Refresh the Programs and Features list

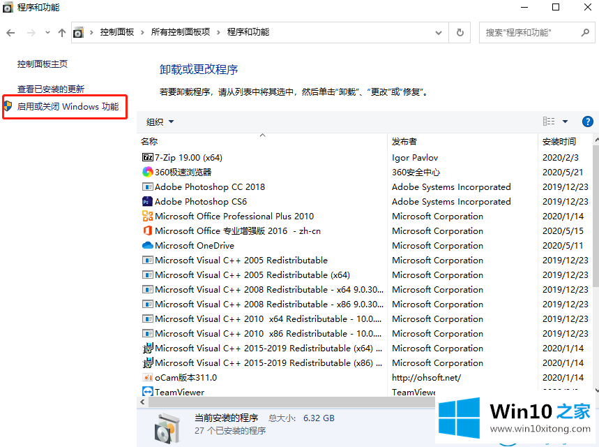[460, 33]
